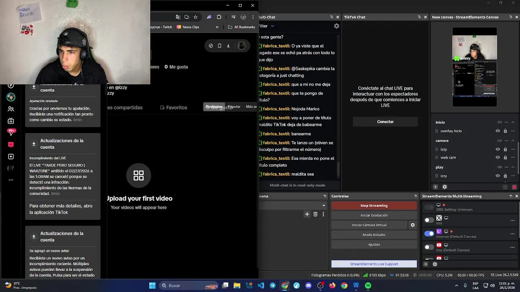The width and height of the screenshot is (520, 292).
Task: Open TikTok sidebar LIVE icon
Action: [x=11, y=121]
